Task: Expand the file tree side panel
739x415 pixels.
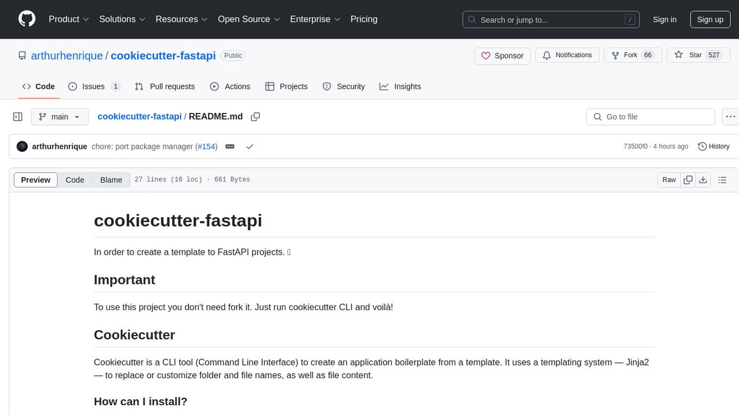Action: pos(17,117)
